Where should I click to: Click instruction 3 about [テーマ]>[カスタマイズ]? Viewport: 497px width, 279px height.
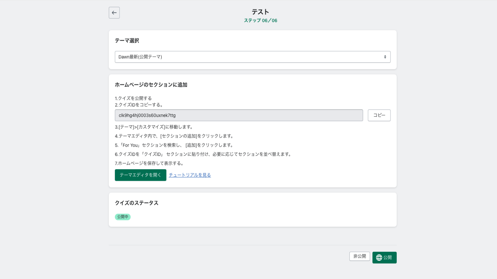tap(154, 127)
